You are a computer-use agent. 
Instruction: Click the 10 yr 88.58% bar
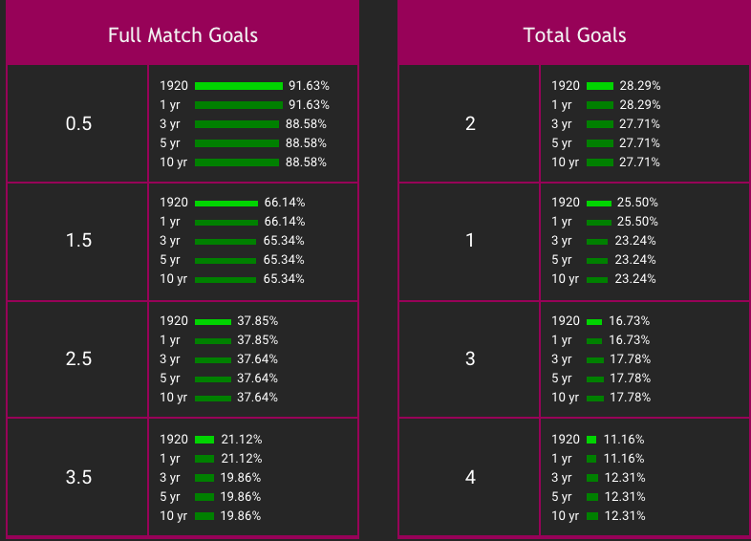pyautogui.click(x=237, y=162)
